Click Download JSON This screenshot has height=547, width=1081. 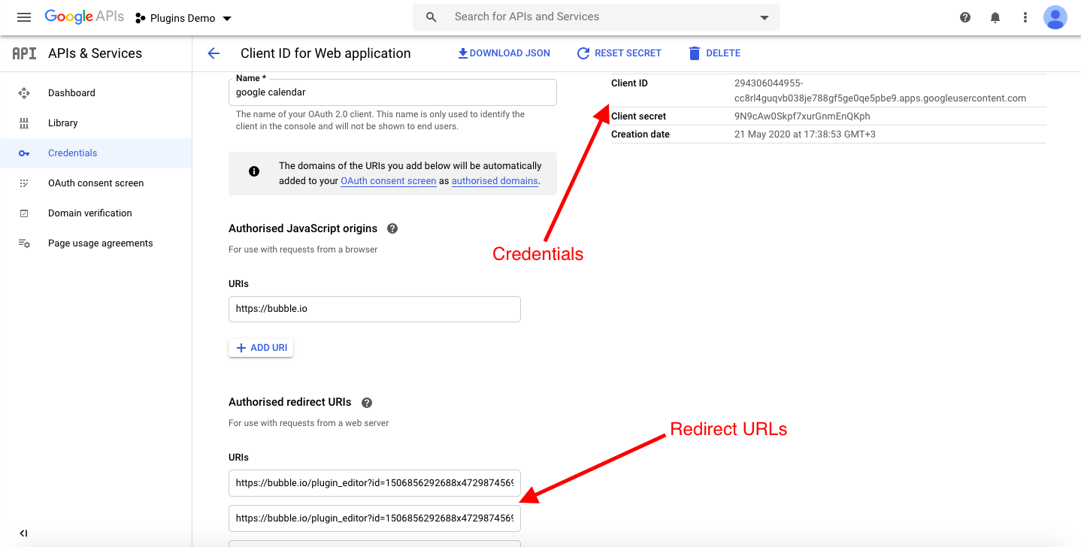tap(504, 53)
